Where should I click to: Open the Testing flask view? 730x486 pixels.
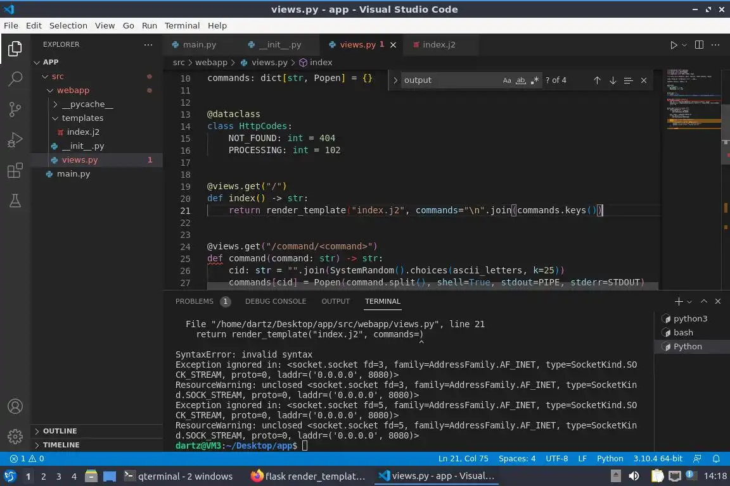point(15,201)
